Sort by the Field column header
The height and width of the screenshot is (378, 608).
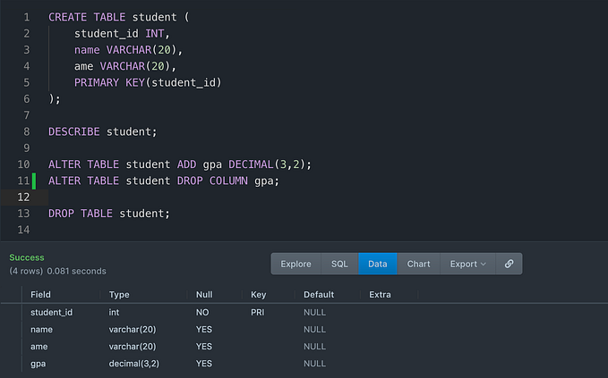40,294
